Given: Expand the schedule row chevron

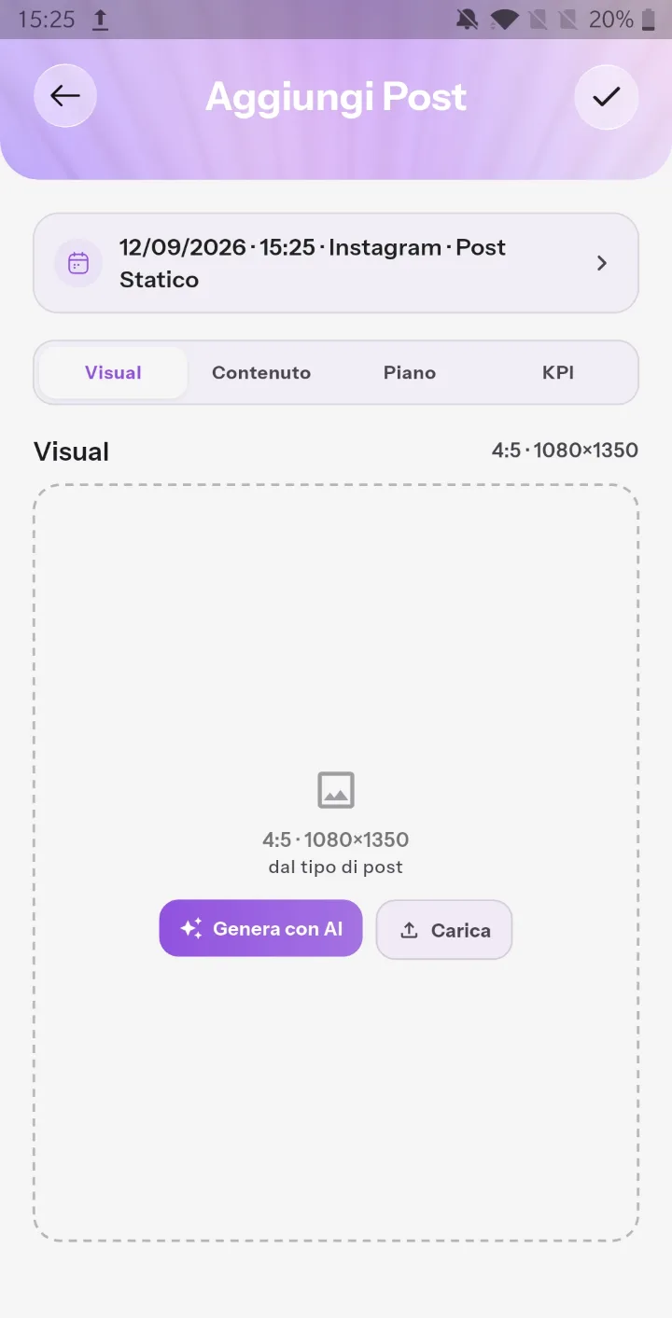Looking at the screenshot, I should pos(602,263).
